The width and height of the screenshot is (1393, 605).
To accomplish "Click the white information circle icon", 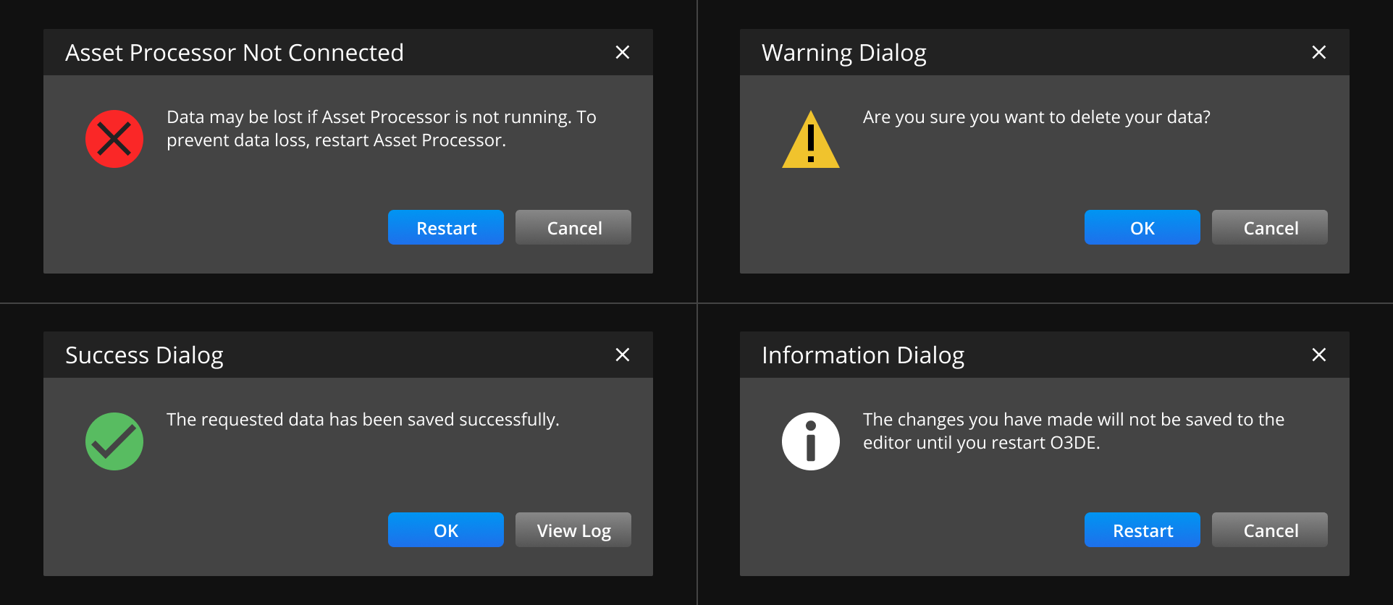I will pos(810,441).
